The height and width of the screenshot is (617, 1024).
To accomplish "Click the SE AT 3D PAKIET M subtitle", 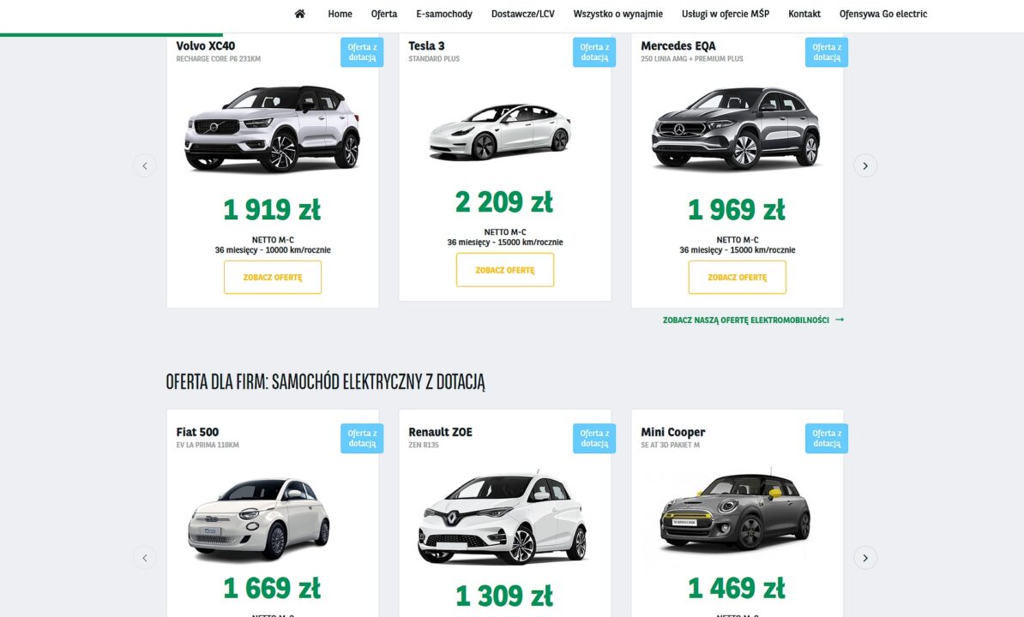I will point(670,445).
